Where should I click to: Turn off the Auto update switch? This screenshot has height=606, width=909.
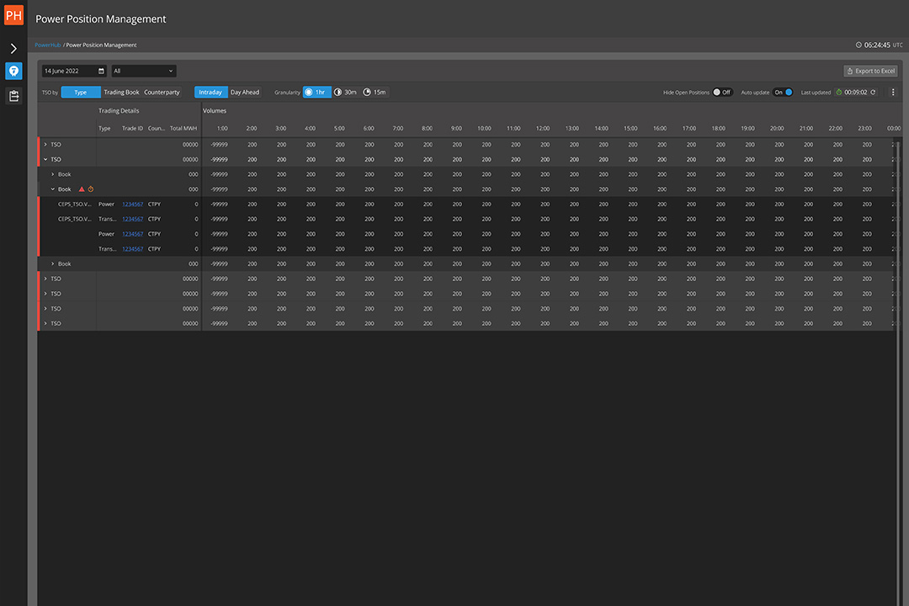click(783, 93)
